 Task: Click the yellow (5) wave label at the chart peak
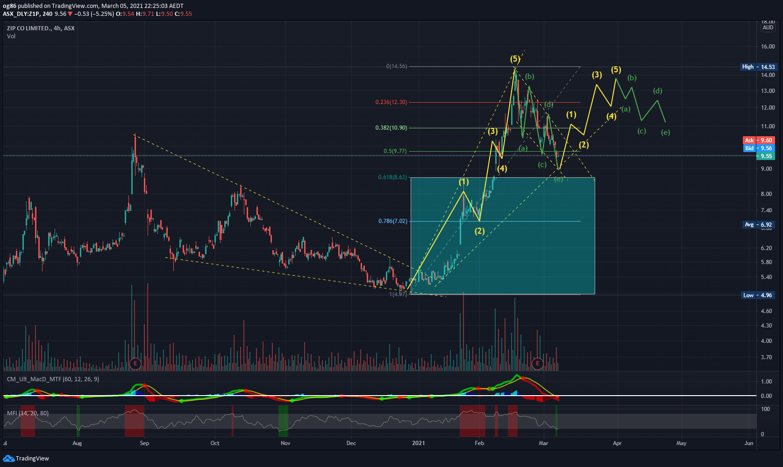click(515, 59)
